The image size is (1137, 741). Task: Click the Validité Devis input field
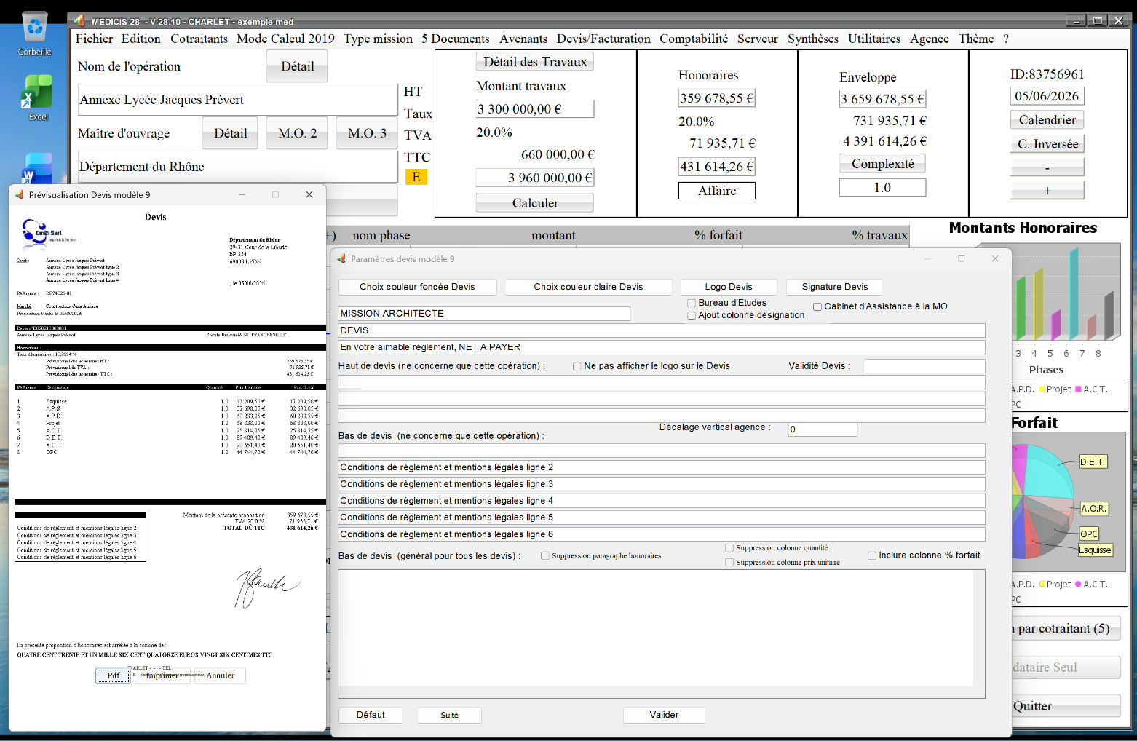point(924,366)
